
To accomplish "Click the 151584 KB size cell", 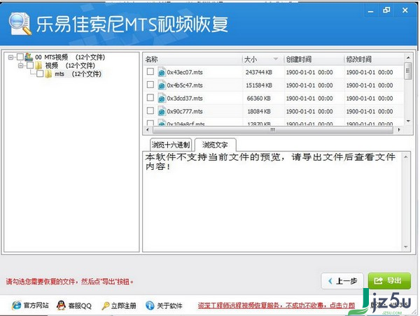I will [x=259, y=85].
